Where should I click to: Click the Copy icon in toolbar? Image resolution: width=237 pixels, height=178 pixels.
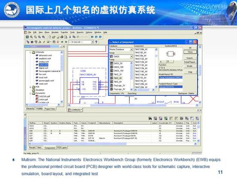click(74, 37)
